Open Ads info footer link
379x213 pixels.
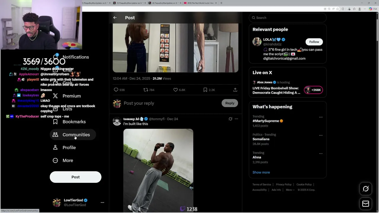276,190
